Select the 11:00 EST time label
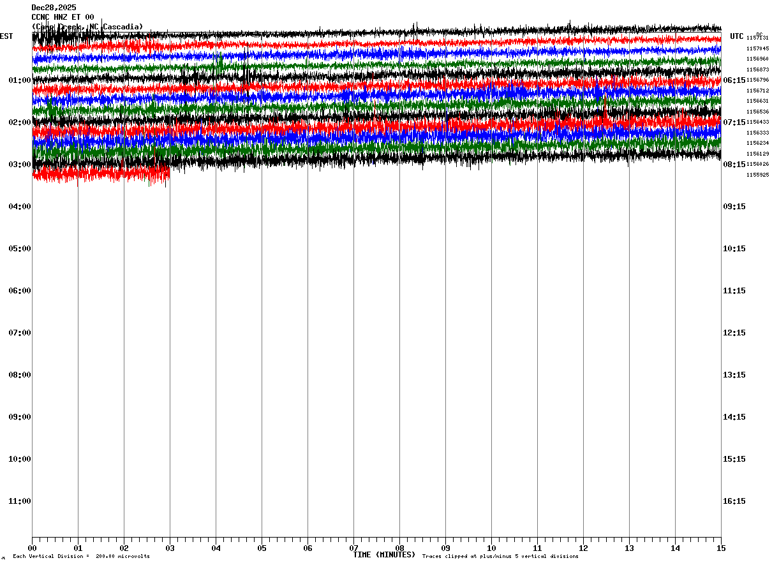The image size is (772, 565). (20, 501)
